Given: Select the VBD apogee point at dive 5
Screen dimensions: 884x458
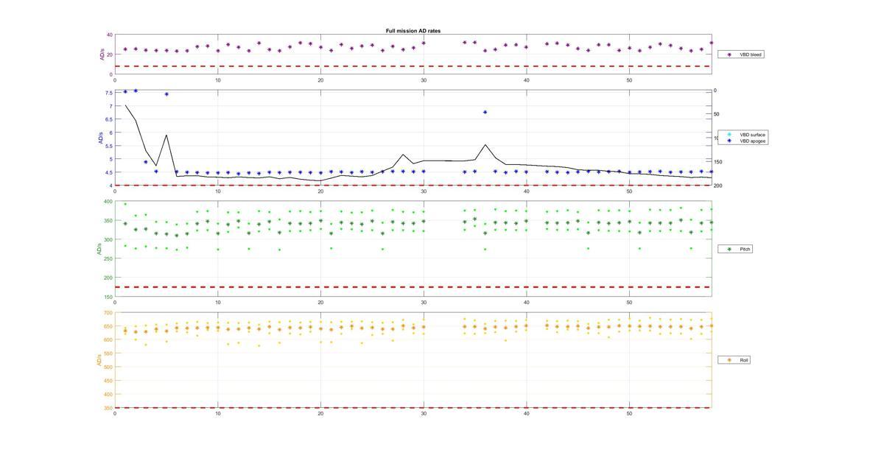Looking at the screenshot, I should coord(166,94).
